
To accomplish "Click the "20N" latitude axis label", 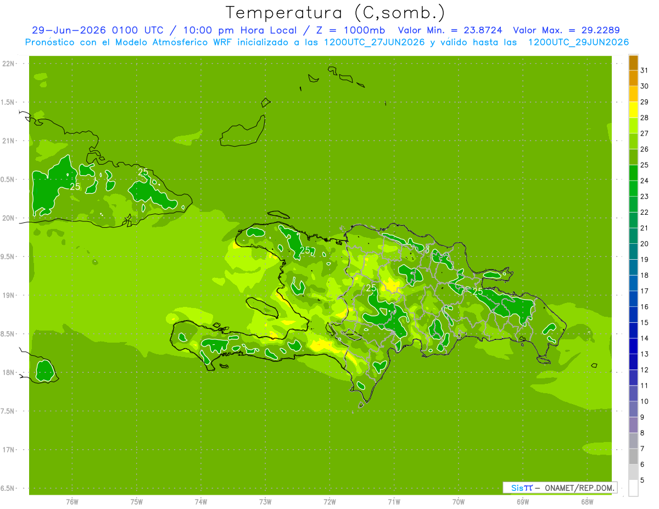I will [x=9, y=218].
